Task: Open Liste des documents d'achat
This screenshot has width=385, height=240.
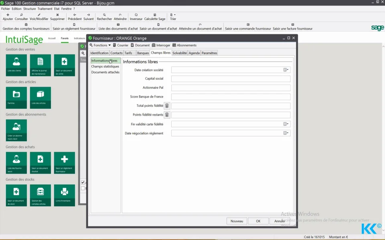Action: pos(118,27)
